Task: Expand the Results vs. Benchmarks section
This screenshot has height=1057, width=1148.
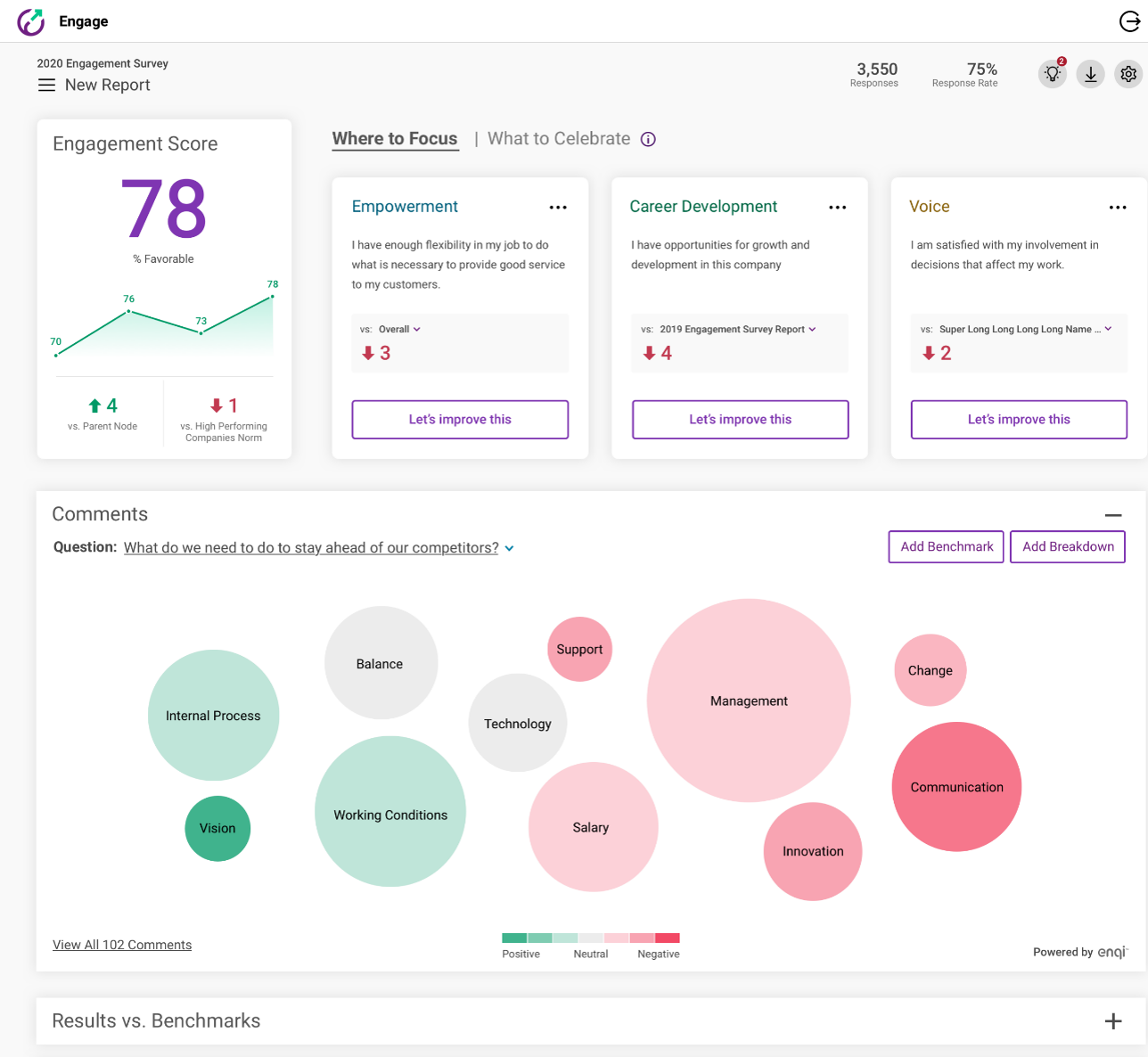Action: tap(1112, 1020)
